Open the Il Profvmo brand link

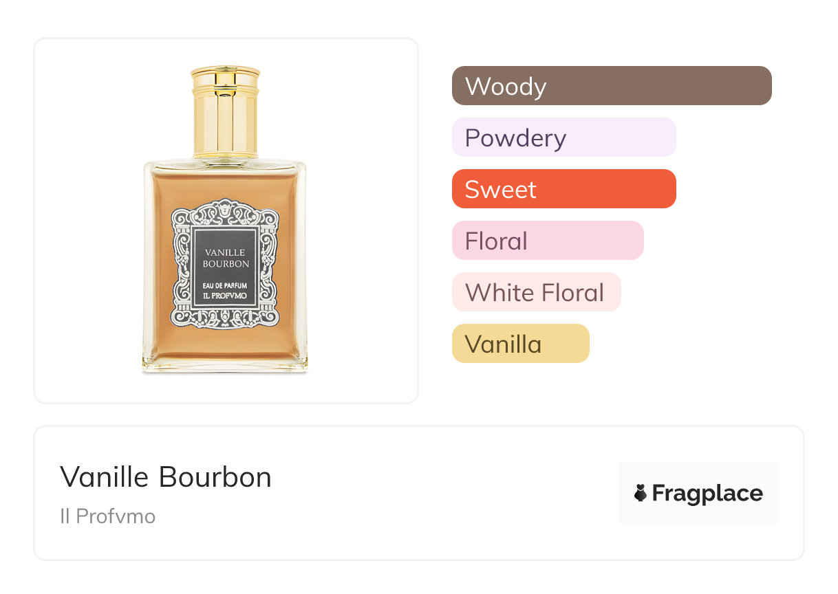[107, 516]
